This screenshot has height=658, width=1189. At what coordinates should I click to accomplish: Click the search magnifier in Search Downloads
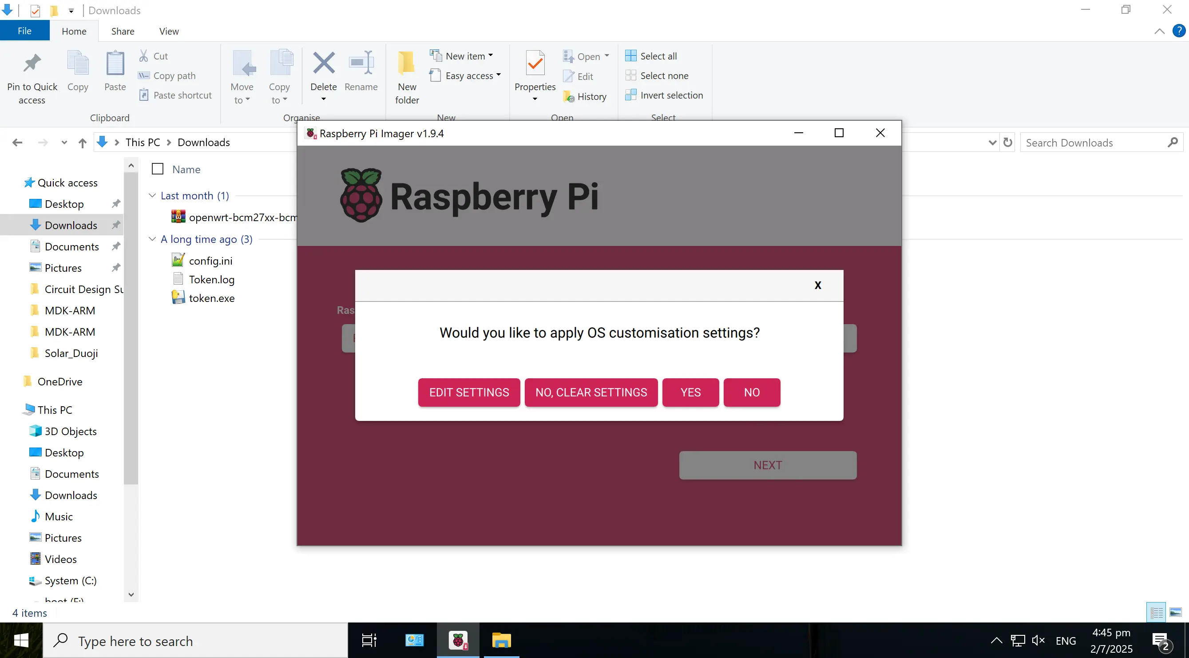[1173, 142]
